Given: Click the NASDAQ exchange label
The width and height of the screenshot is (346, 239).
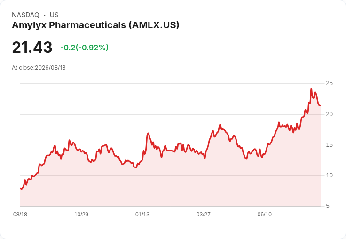Looking at the screenshot, I should coord(25,15).
